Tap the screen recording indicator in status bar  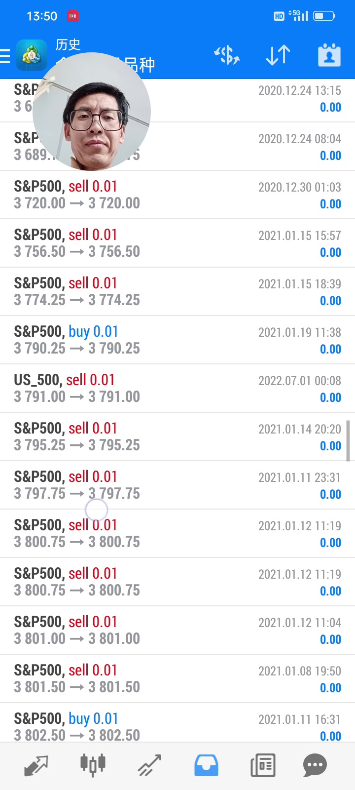point(73,16)
